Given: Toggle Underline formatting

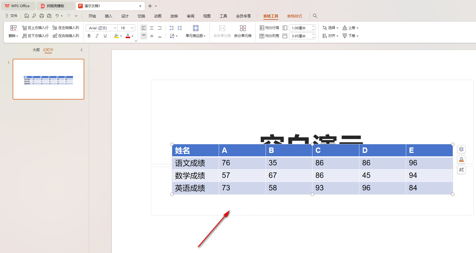Looking at the screenshot, I should (x=105, y=36).
